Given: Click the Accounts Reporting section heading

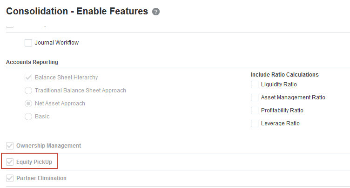Looking at the screenshot, I should pos(32,62).
